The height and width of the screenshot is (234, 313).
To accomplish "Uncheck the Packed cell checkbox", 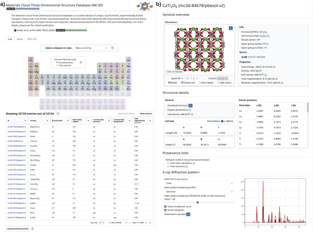I will 182,83.
